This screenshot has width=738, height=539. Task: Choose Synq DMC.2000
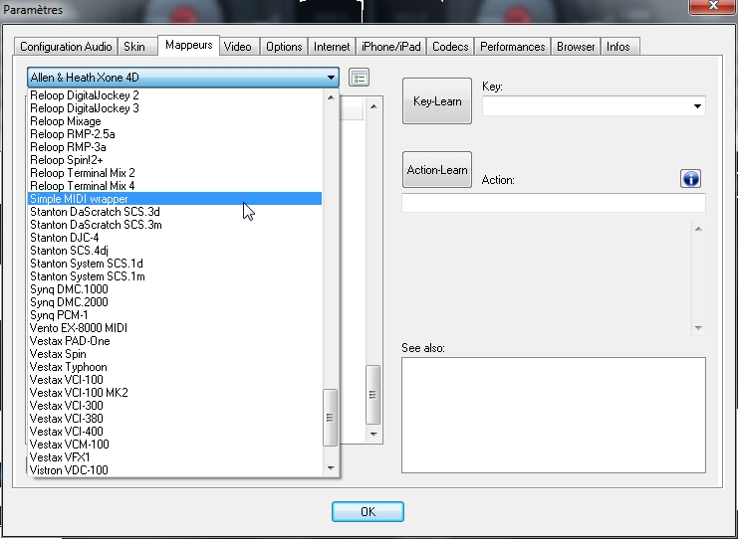174,302
